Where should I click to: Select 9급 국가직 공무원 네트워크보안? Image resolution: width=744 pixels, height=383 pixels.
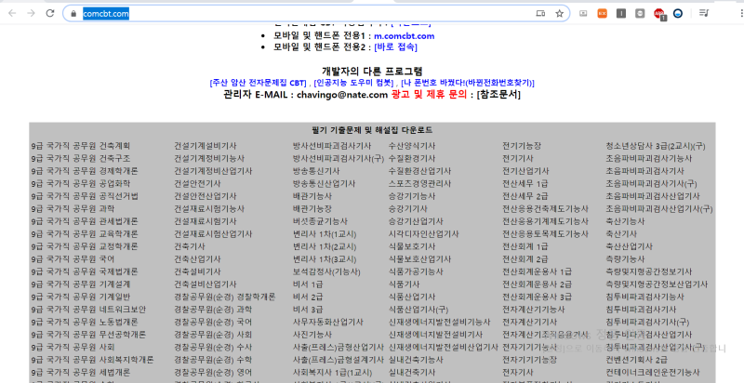pyautogui.click(x=88, y=310)
